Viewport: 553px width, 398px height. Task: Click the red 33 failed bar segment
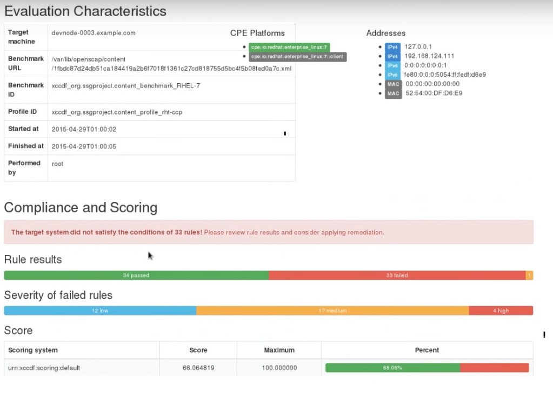point(397,275)
